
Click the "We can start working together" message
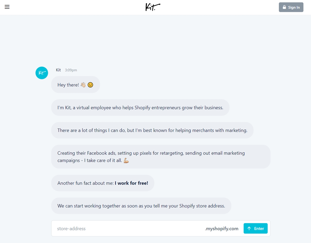141,206
